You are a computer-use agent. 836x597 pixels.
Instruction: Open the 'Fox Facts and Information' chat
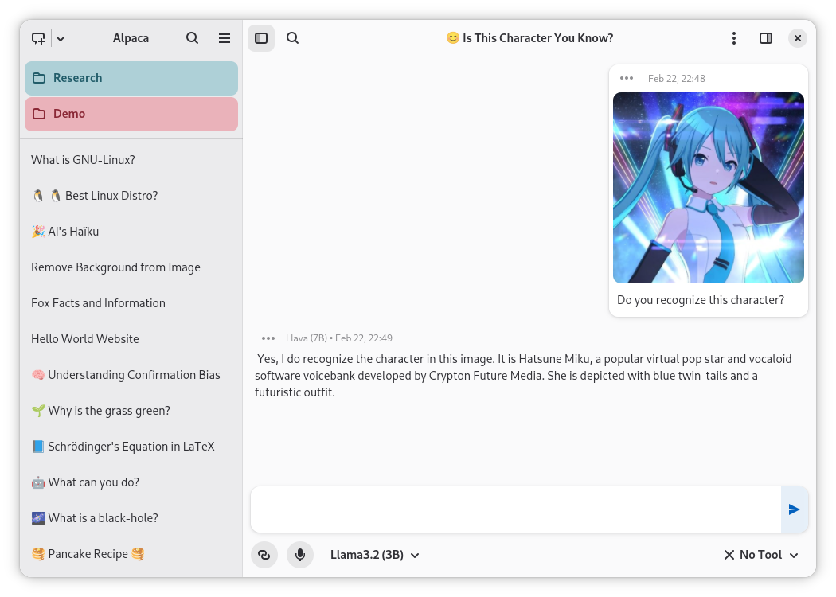click(x=131, y=302)
